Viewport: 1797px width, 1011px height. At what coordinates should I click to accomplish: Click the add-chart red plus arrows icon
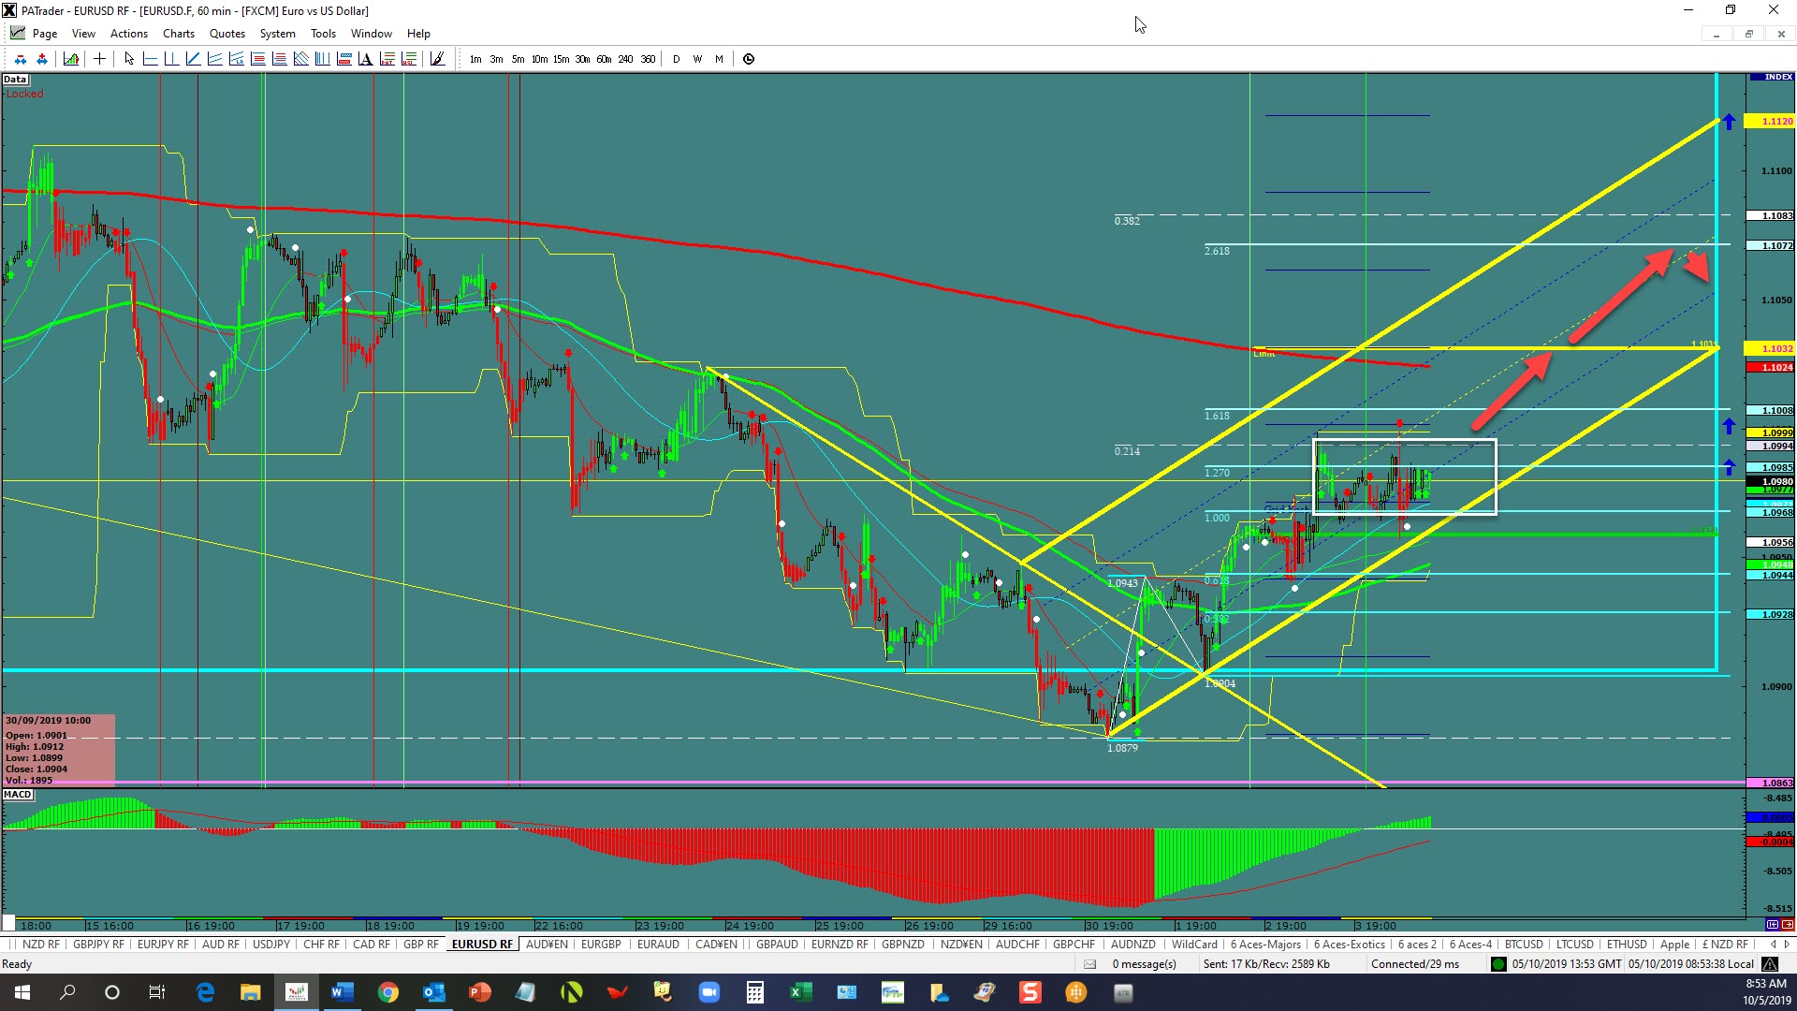41,59
